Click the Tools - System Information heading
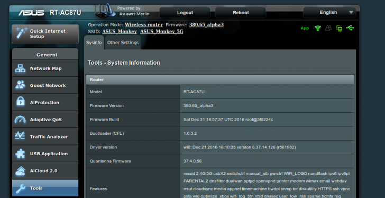This screenshot has height=198, width=385. [124, 63]
